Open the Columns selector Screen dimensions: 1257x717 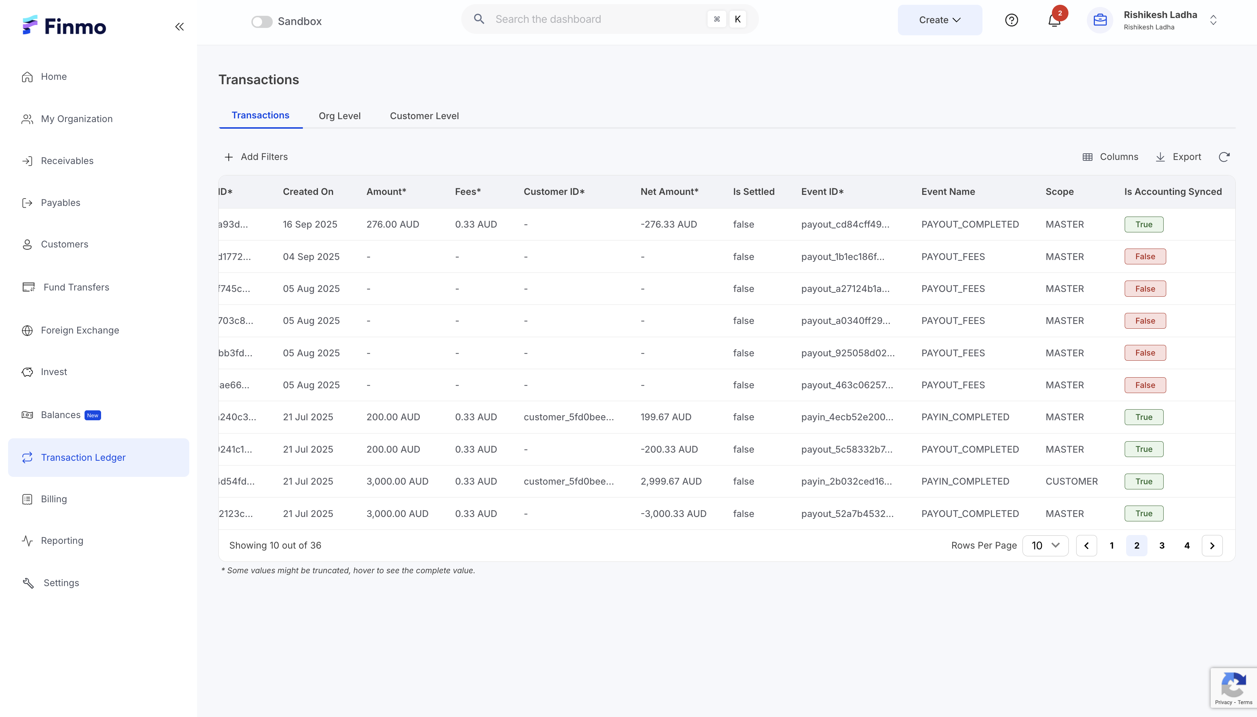pyautogui.click(x=1110, y=157)
